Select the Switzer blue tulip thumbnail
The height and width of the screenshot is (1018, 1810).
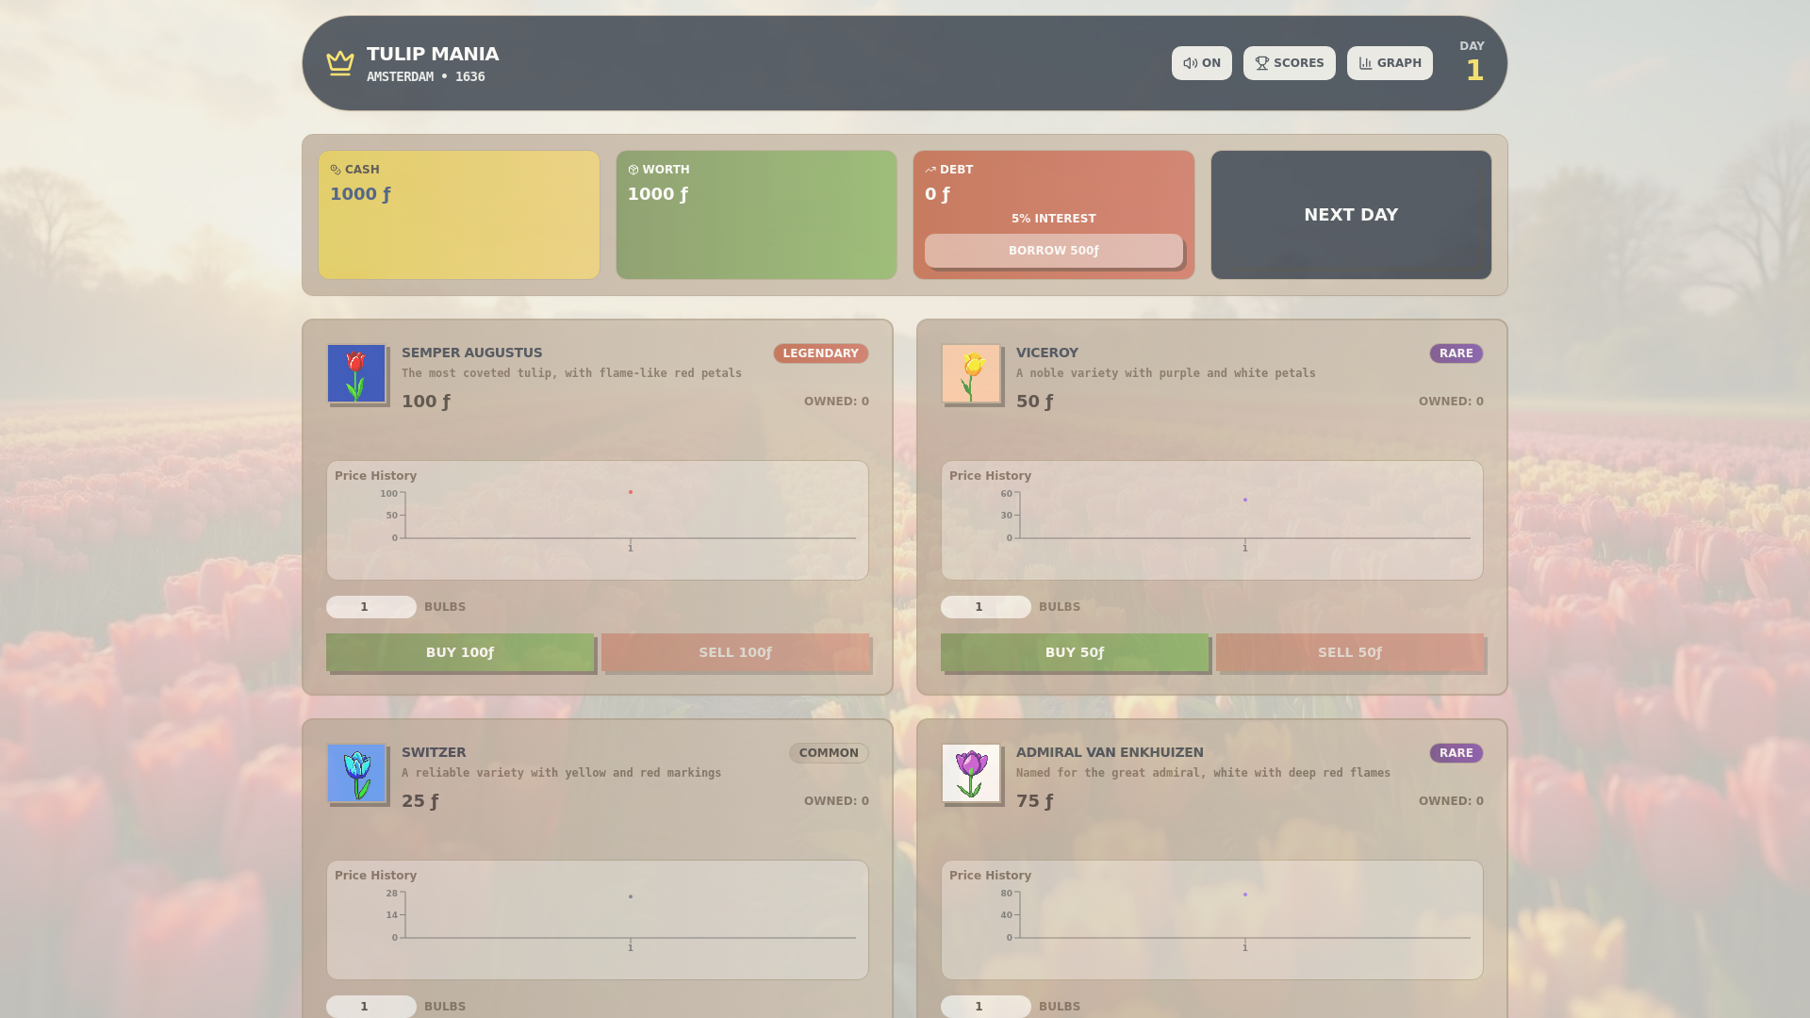pos(357,774)
